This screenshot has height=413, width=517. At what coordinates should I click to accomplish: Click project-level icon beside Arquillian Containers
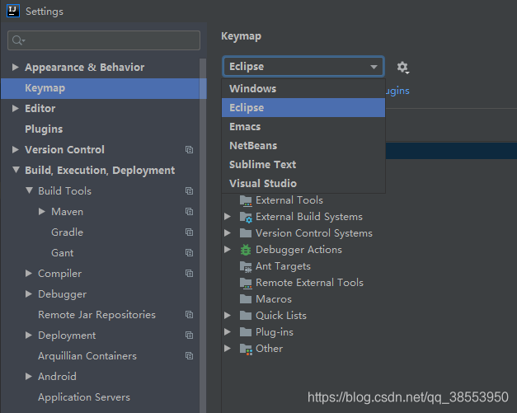pyautogui.click(x=190, y=355)
